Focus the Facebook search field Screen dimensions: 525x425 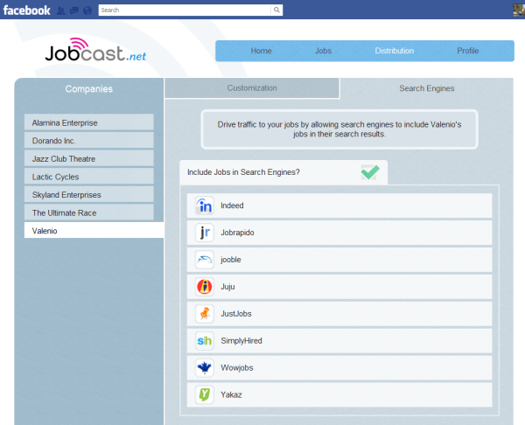point(185,10)
